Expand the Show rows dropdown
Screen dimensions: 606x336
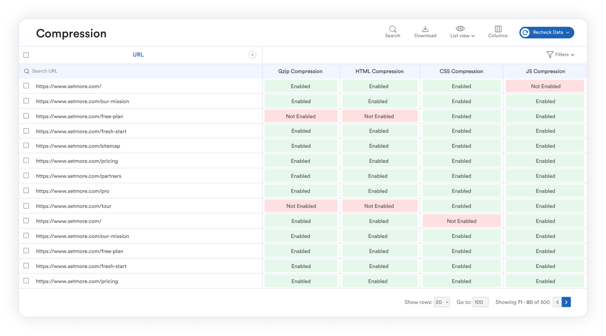pyautogui.click(x=441, y=302)
